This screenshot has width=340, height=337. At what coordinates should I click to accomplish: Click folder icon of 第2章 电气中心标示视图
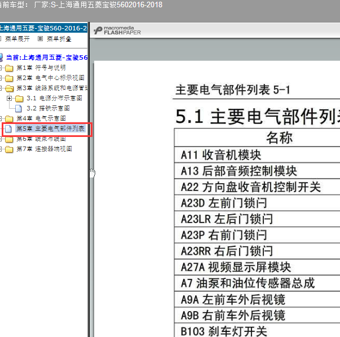pos(9,78)
